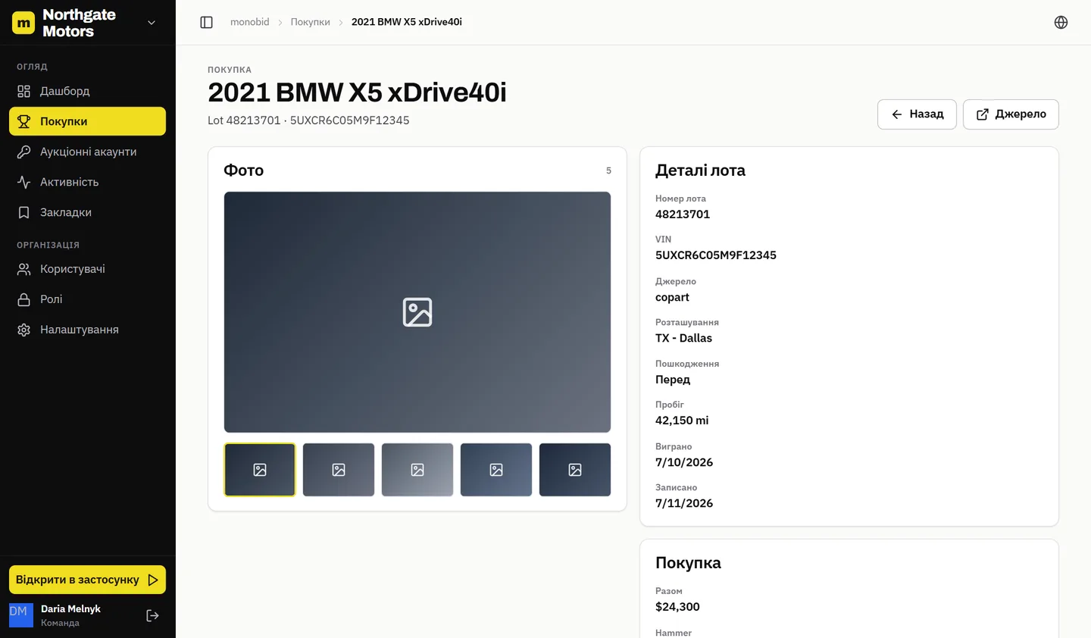The height and width of the screenshot is (638, 1091).
Task: Click the play icon in Відкрити в застосунку
Action: pyautogui.click(x=153, y=580)
